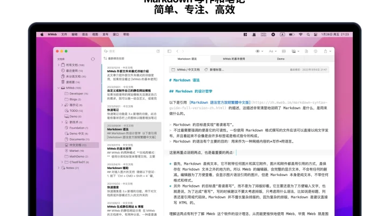The image size is (389, 216).
Task: Select the Foundation category
Action: (x=76, y=128)
